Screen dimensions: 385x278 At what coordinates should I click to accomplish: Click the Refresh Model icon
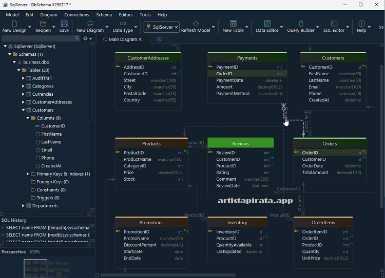click(196, 24)
